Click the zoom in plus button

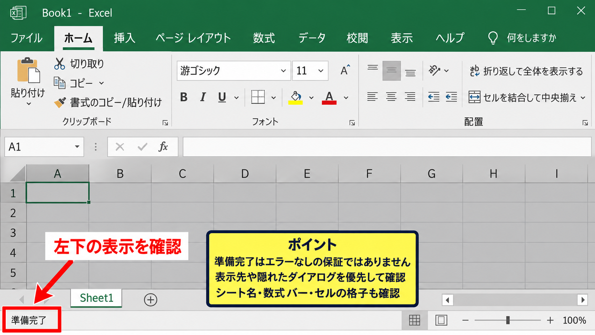pos(550,320)
